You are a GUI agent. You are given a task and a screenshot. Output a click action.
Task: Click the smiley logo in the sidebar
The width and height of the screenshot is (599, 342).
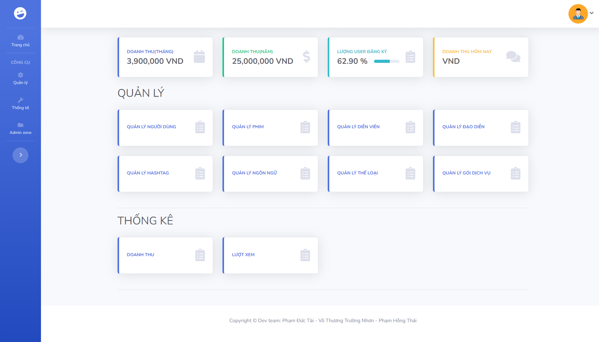tap(20, 13)
